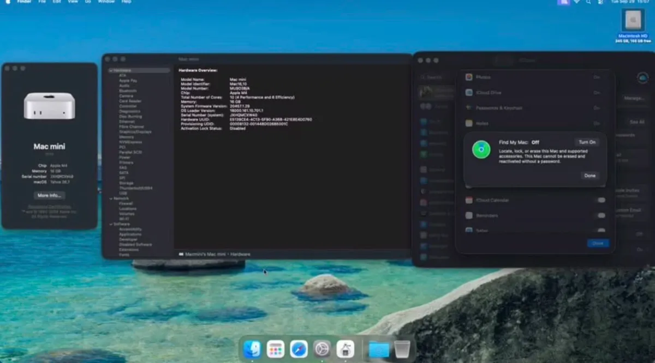Viewport: 655px width, 363px height.
Task: Click the Mac mini image in About window
Action: [49, 106]
